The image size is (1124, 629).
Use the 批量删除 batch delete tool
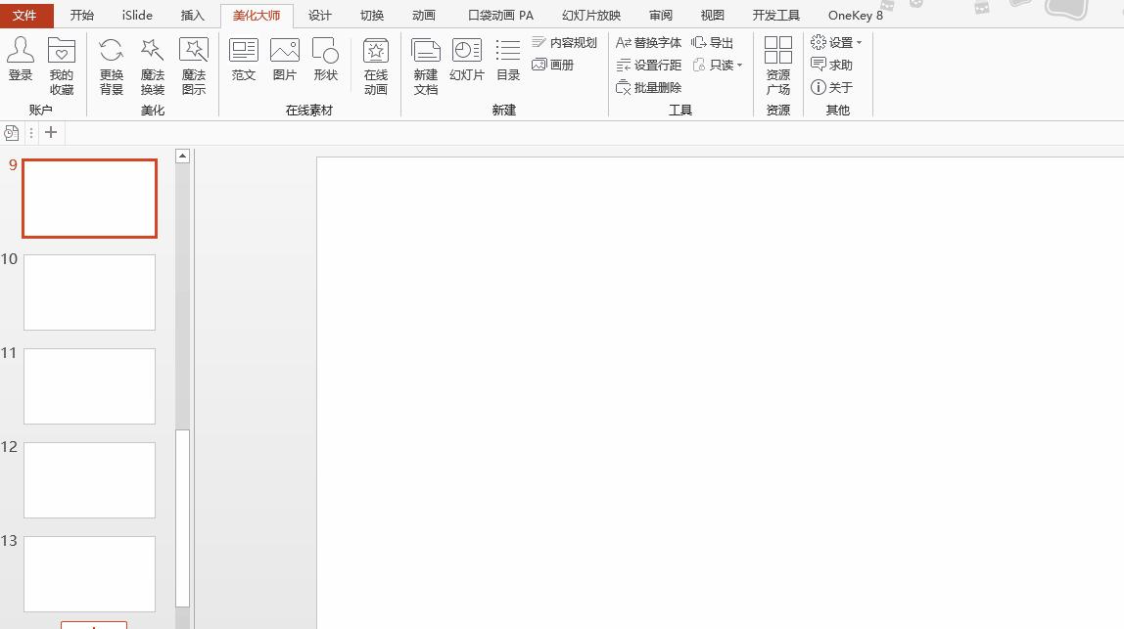click(x=648, y=87)
